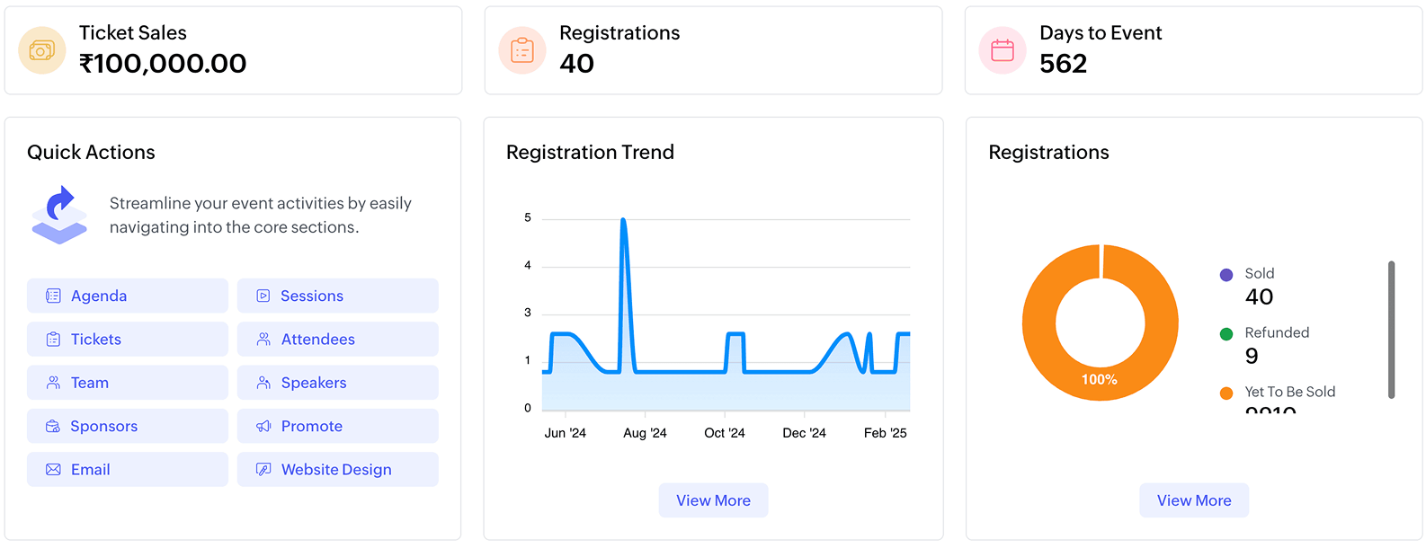Image resolution: width=1426 pixels, height=548 pixels.
Task: Click the Quick Actions navigation arrow icon
Action: [58, 212]
